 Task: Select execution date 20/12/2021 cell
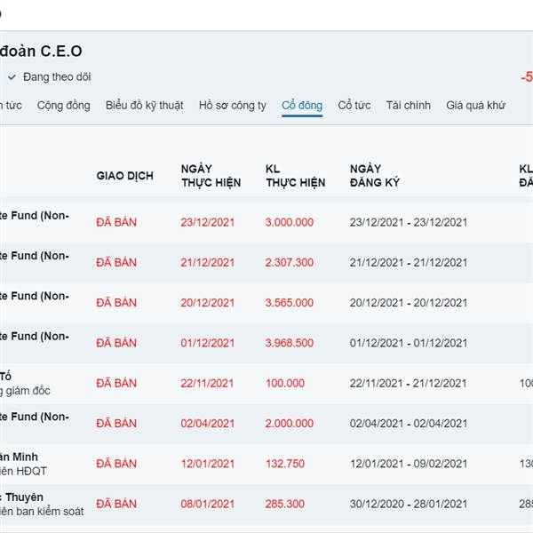207,303
